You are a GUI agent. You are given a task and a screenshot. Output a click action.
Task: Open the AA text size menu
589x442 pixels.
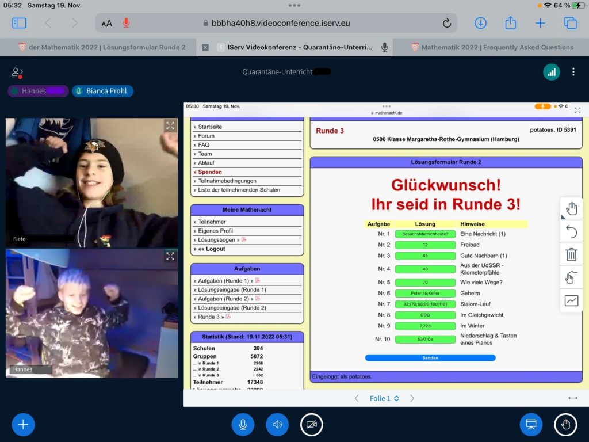point(106,23)
